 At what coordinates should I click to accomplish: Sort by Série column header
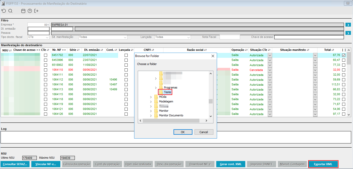(x=75, y=50)
